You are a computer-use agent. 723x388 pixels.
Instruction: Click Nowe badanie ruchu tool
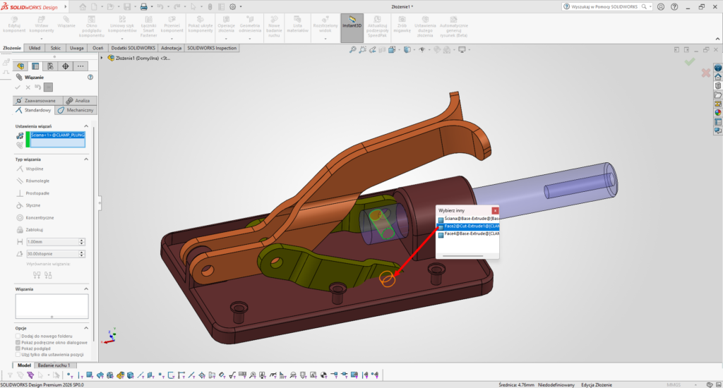(274, 27)
